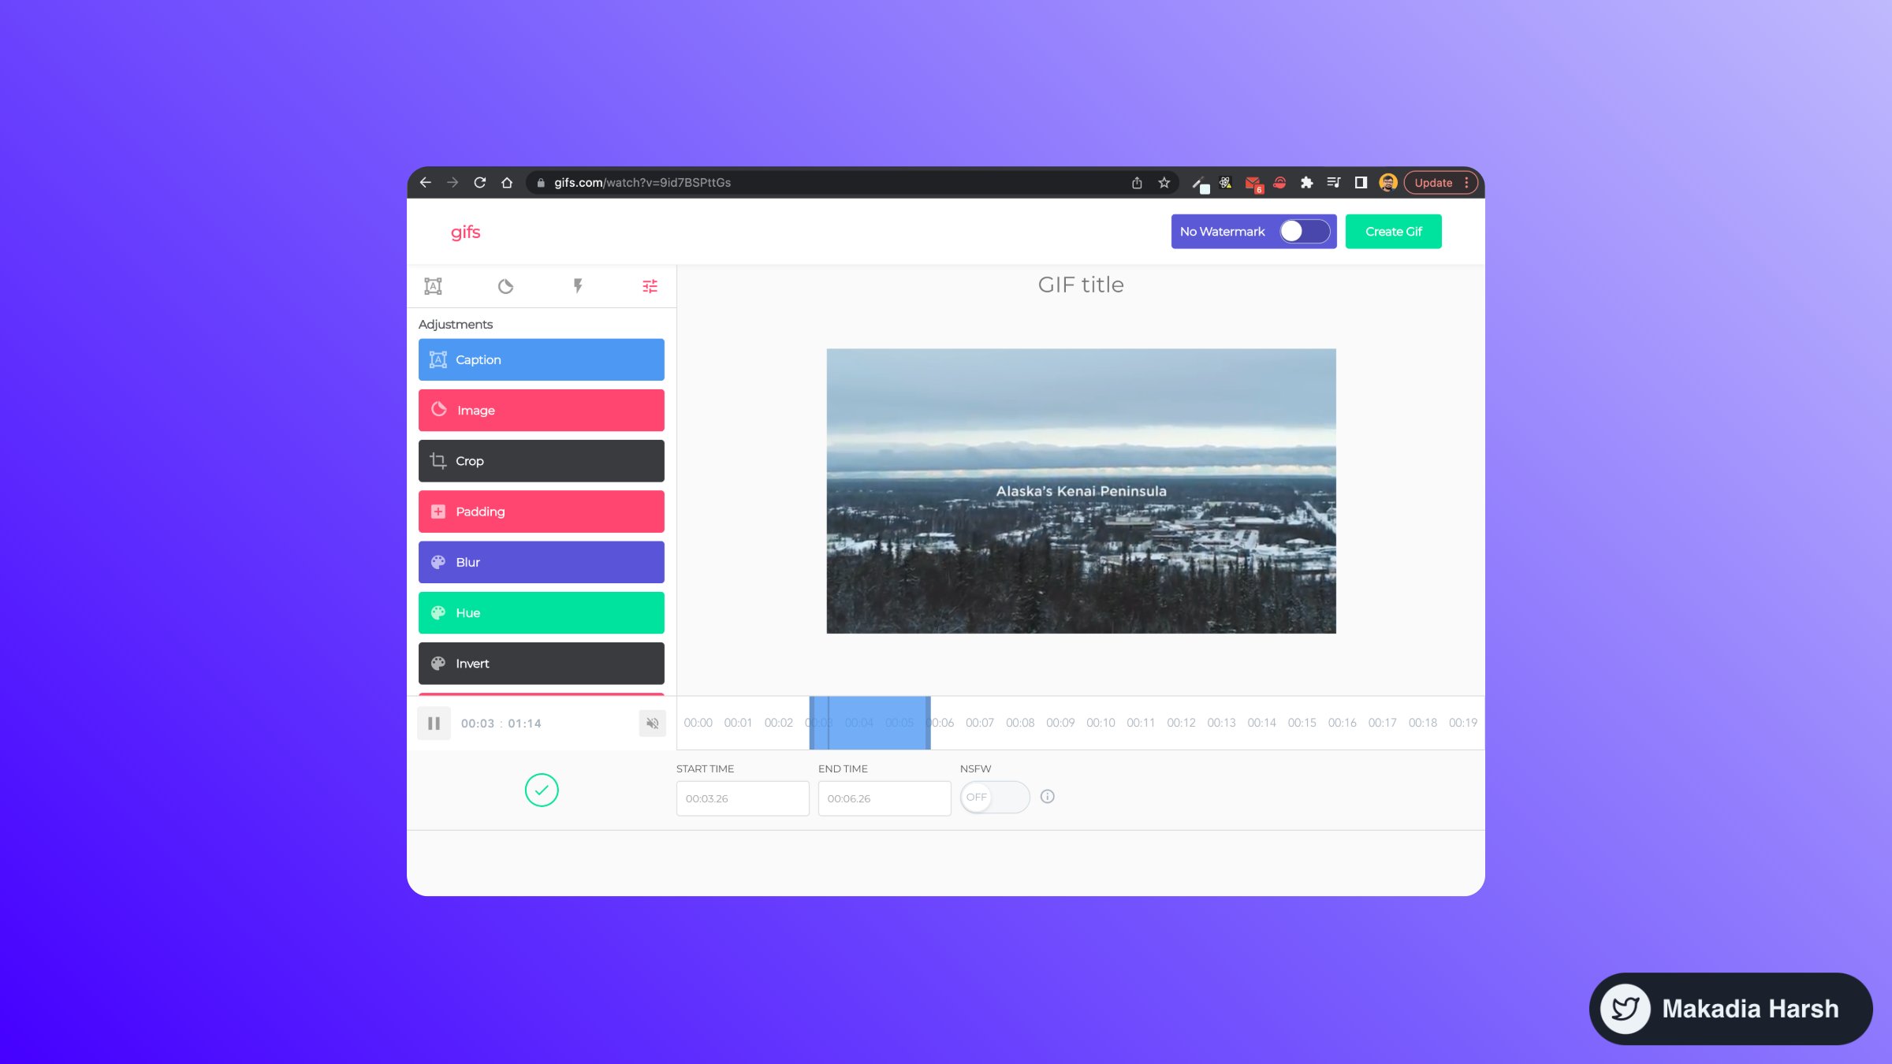
Task: Click the green checkmark confirm button
Action: tap(542, 790)
